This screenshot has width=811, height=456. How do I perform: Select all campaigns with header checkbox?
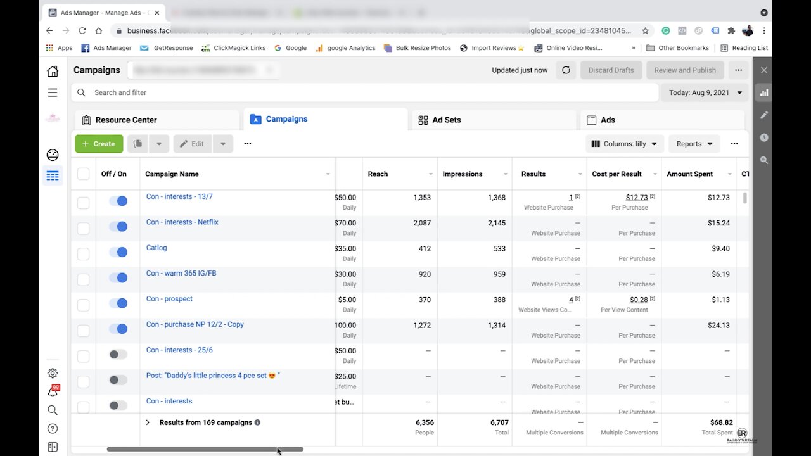click(x=83, y=174)
